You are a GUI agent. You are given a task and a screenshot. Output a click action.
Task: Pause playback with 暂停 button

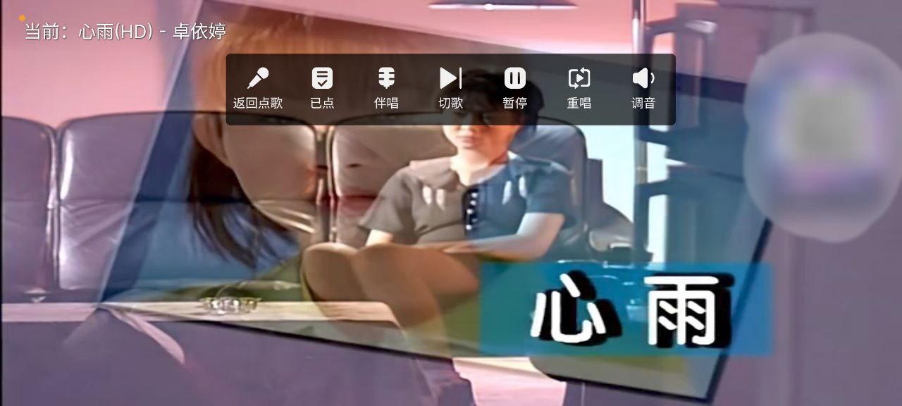pos(515,89)
